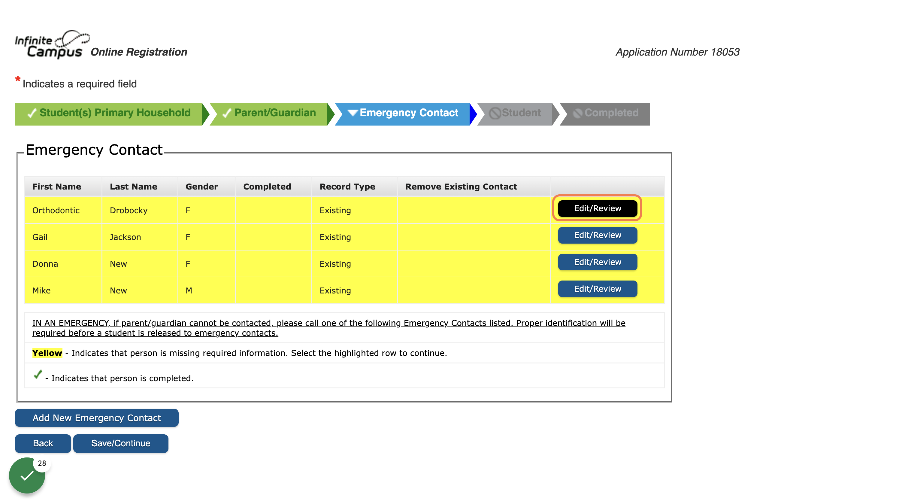Click the IN AN EMERGENCY underlined notice
The image size is (908, 501).
(328, 328)
